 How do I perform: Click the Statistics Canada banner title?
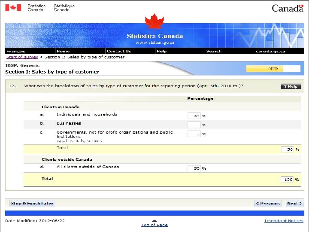coord(154,36)
